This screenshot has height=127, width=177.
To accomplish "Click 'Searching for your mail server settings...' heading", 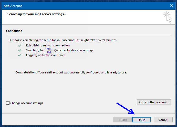I will click(37, 14).
